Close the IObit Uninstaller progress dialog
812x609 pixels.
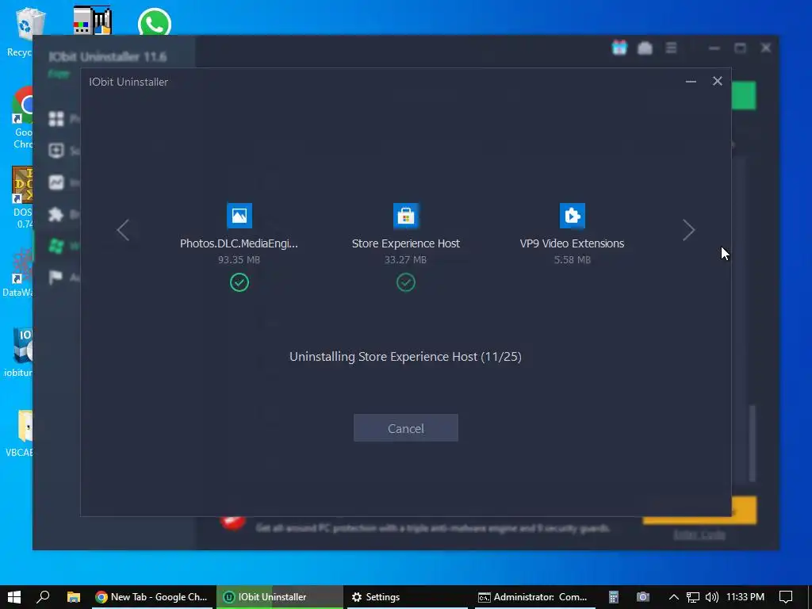[x=717, y=81]
